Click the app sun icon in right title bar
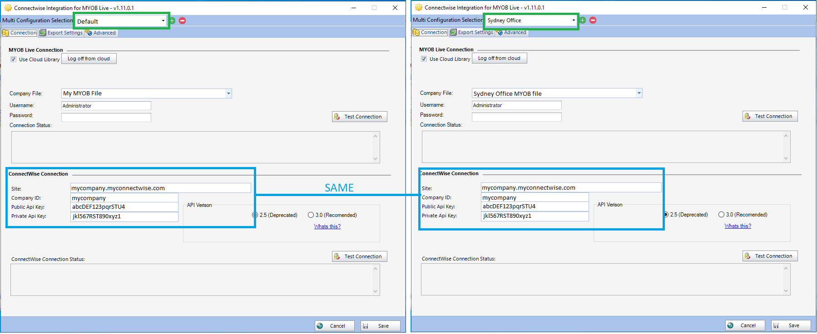The height and width of the screenshot is (334, 817). pos(418,7)
